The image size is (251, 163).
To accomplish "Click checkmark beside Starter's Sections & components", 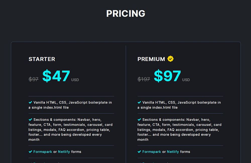I will tap(30, 119).
